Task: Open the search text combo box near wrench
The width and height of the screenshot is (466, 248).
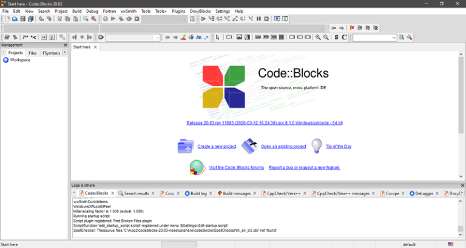Action: 374,38
